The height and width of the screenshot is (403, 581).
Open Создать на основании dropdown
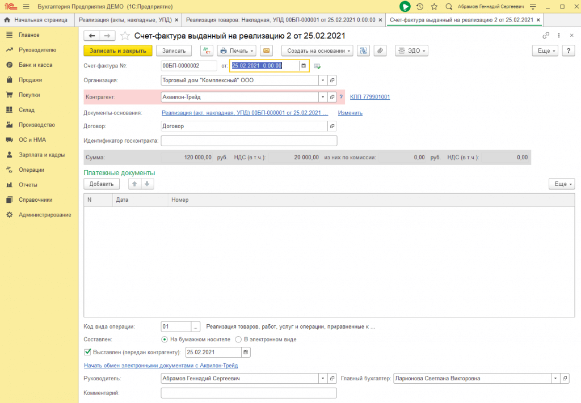pos(317,50)
